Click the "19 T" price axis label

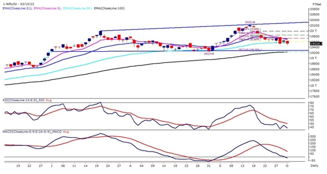coord(314,58)
